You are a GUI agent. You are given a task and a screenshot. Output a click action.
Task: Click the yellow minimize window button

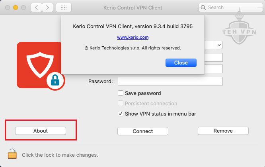point(16,8)
